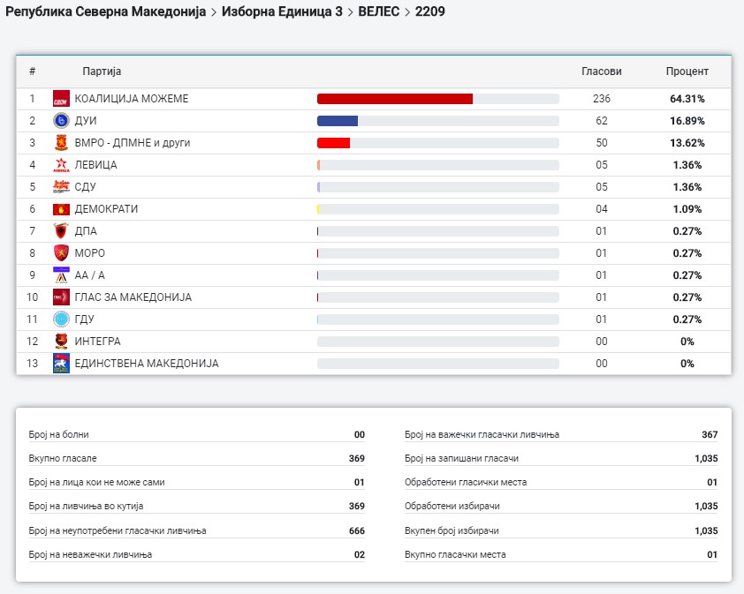Click the ЕДИНСТВЕНА МАКЕДОНИЈА party logo

(61, 364)
